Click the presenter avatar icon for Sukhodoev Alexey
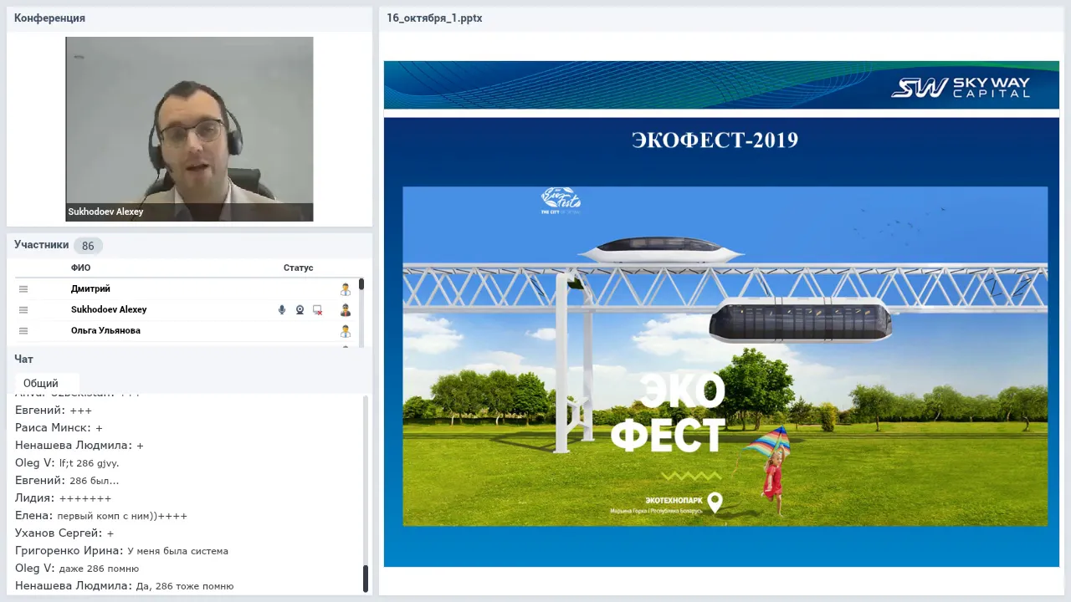Image resolution: width=1071 pixels, height=602 pixels. point(345,310)
